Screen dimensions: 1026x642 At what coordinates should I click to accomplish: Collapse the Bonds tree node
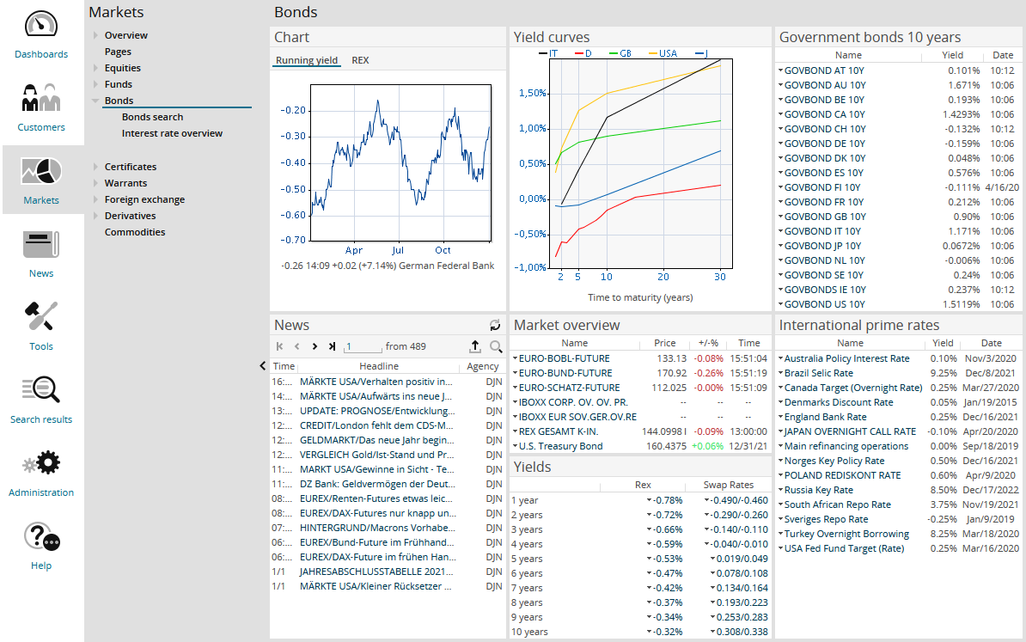click(x=95, y=101)
